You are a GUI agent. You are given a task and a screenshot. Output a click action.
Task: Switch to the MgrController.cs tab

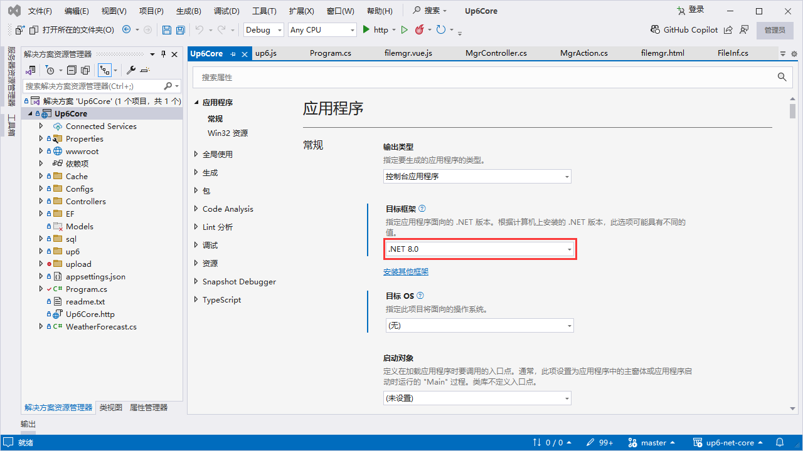pos(496,53)
